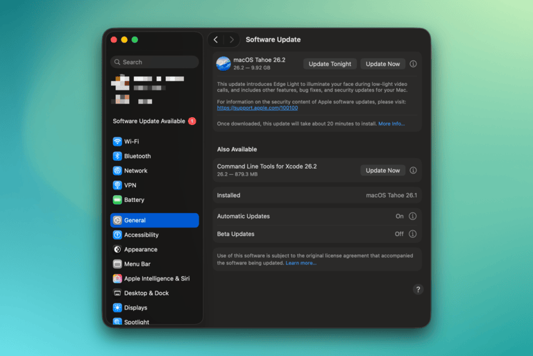Viewport: 533px width, 356px height.
Task: Click the '26.2 — 9.92 GB' size text
Action: (252, 68)
